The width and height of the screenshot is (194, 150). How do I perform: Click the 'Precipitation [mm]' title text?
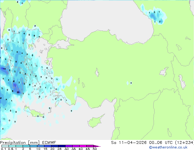[x=20, y=143]
